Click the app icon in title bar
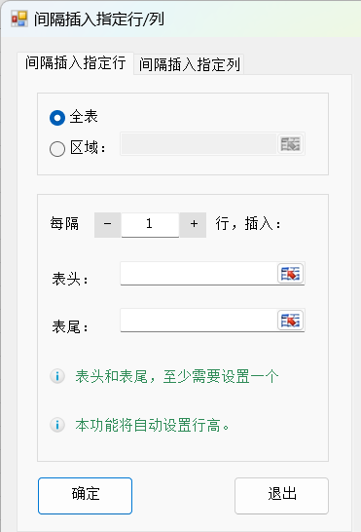Image resolution: width=361 pixels, height=532 pixels. point(19,19)
